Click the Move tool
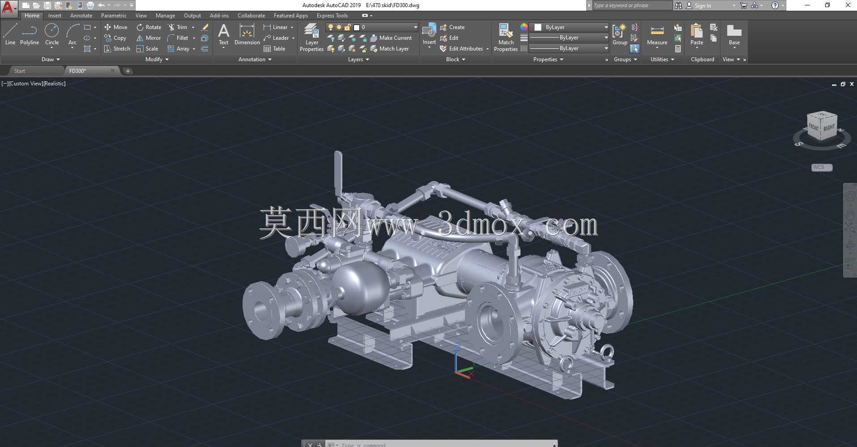The width and height of the screenshot is (857, 447). [x=116, y=27]
